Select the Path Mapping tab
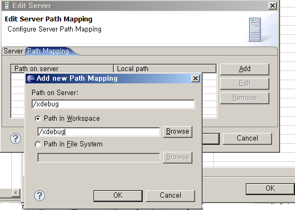 [x=48, y=51]
